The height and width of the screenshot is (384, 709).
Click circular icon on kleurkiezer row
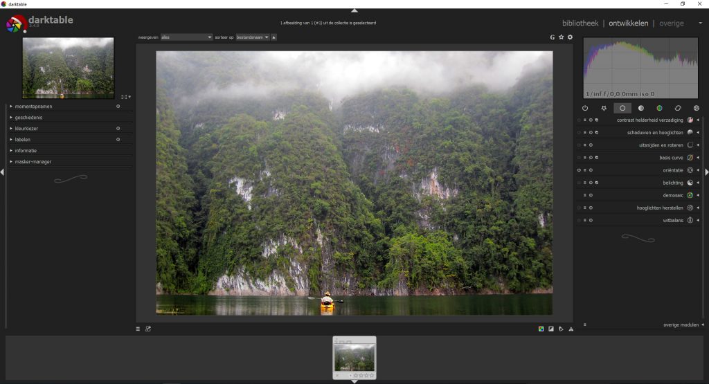pyautogui.click(x=118, y=129)
